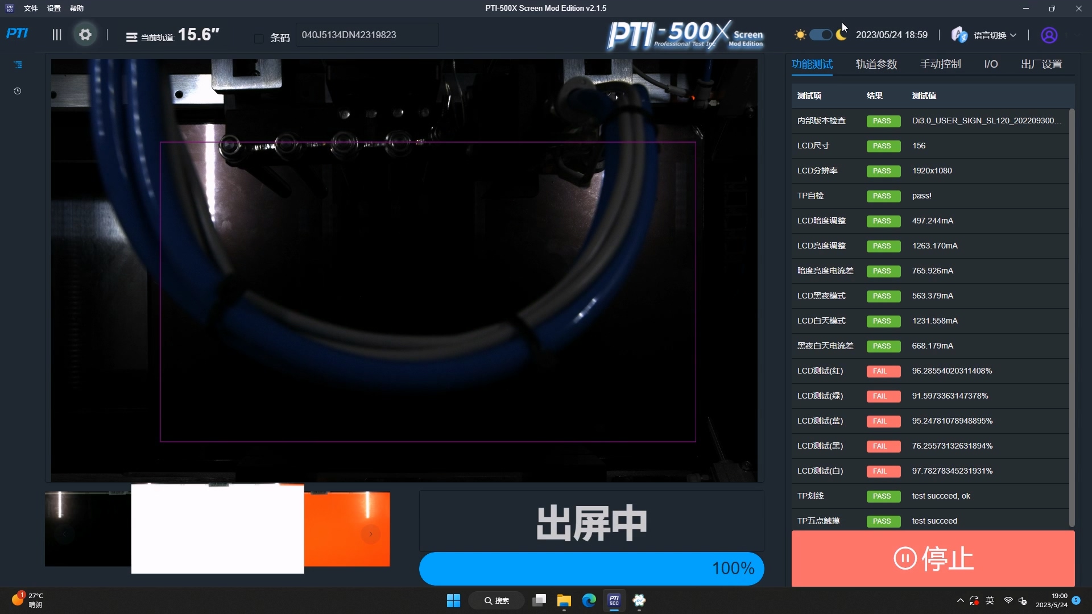Open the list view sidebar icon
Screen dimensions: 1092x614
pyautogui.click(x=18, y=65)
